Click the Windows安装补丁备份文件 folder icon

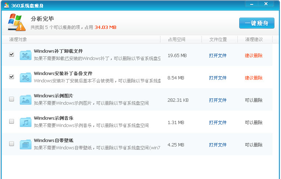click(x=26, y=78)
